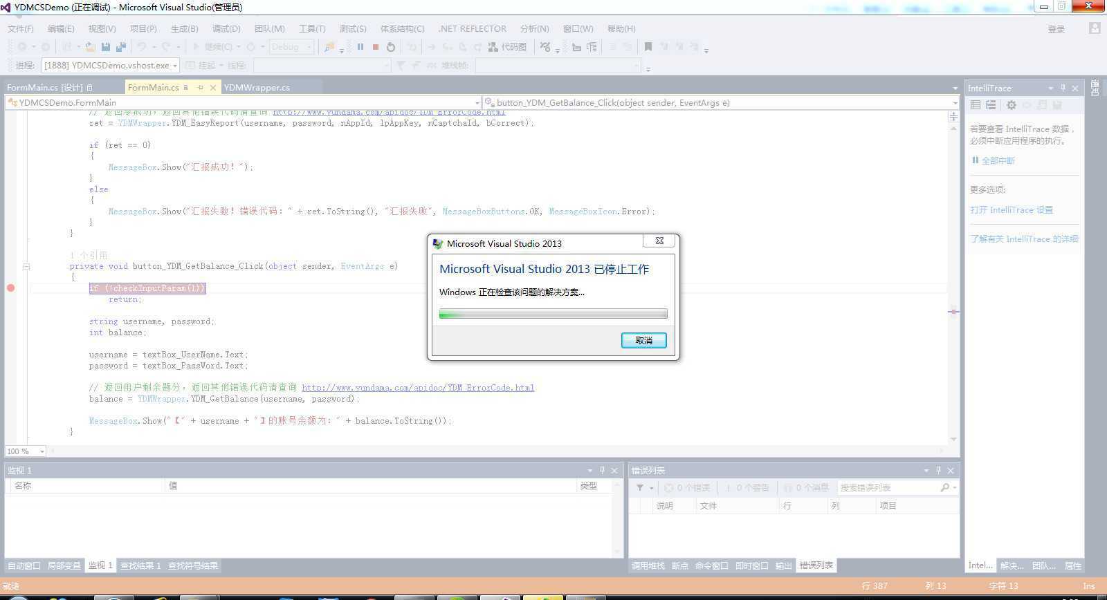The height and width of the screenshot is (600, 1107).
Task: Click the user account icon top right
Action: pyautogui.click(x=1094, y=28)
